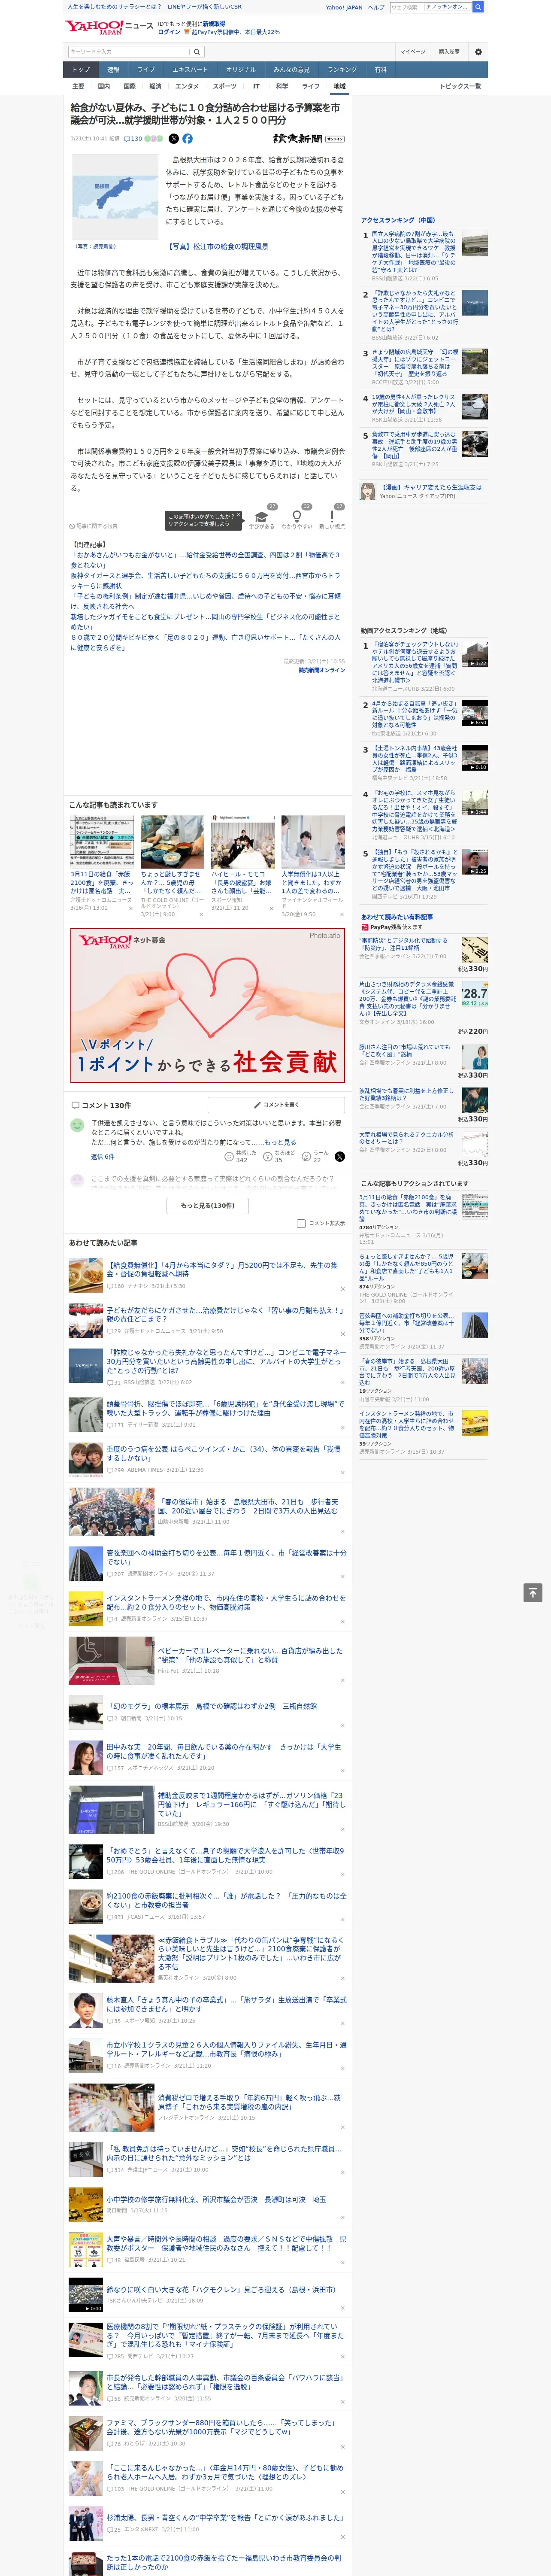Click コメントを書く button
551x2576 pixels.
coord(276,1105)
